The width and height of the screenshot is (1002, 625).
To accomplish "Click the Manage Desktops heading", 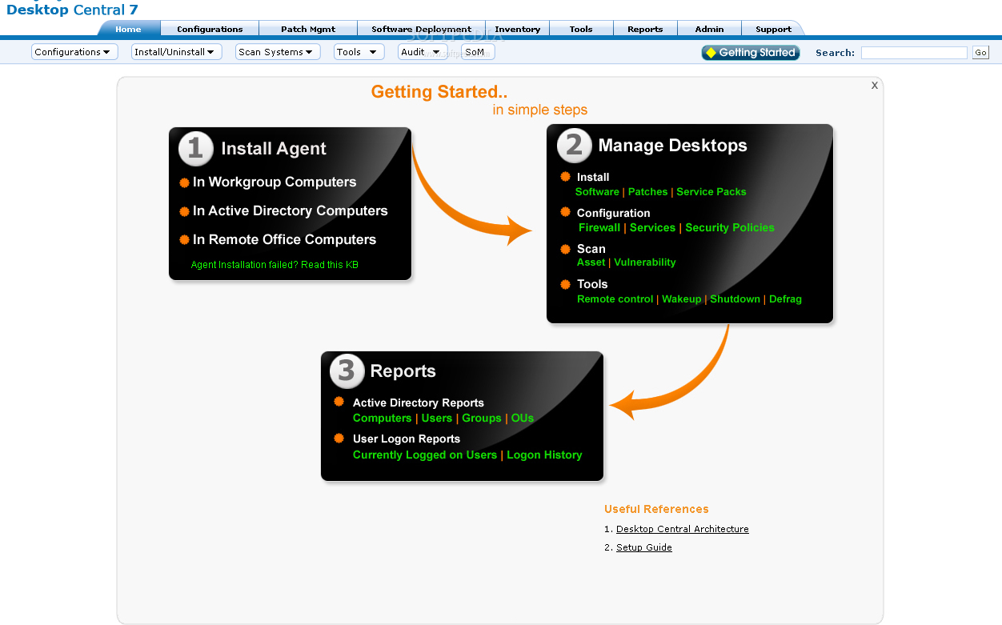I will (673, 146).
